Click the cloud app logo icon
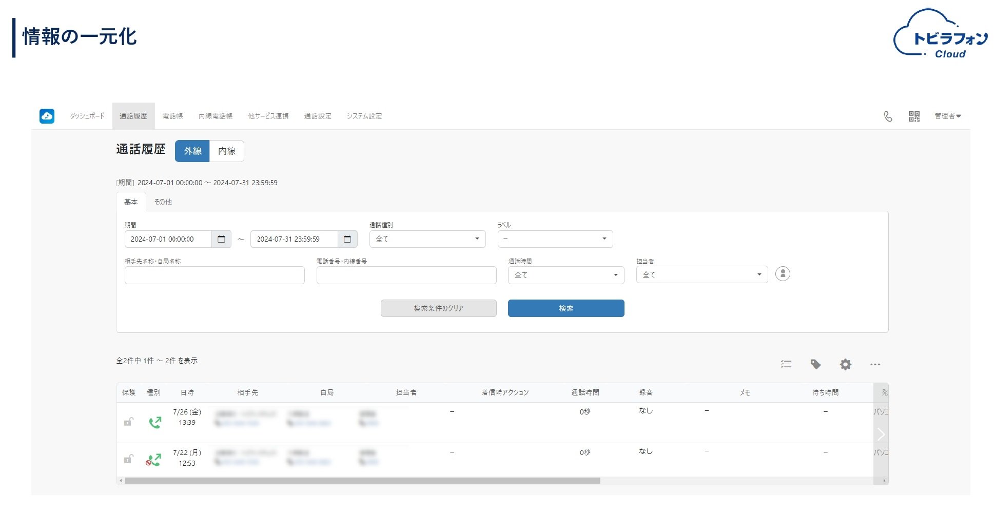Image resolution: width=995 pixels, height=515 pixels. click(x=47, y=116)
